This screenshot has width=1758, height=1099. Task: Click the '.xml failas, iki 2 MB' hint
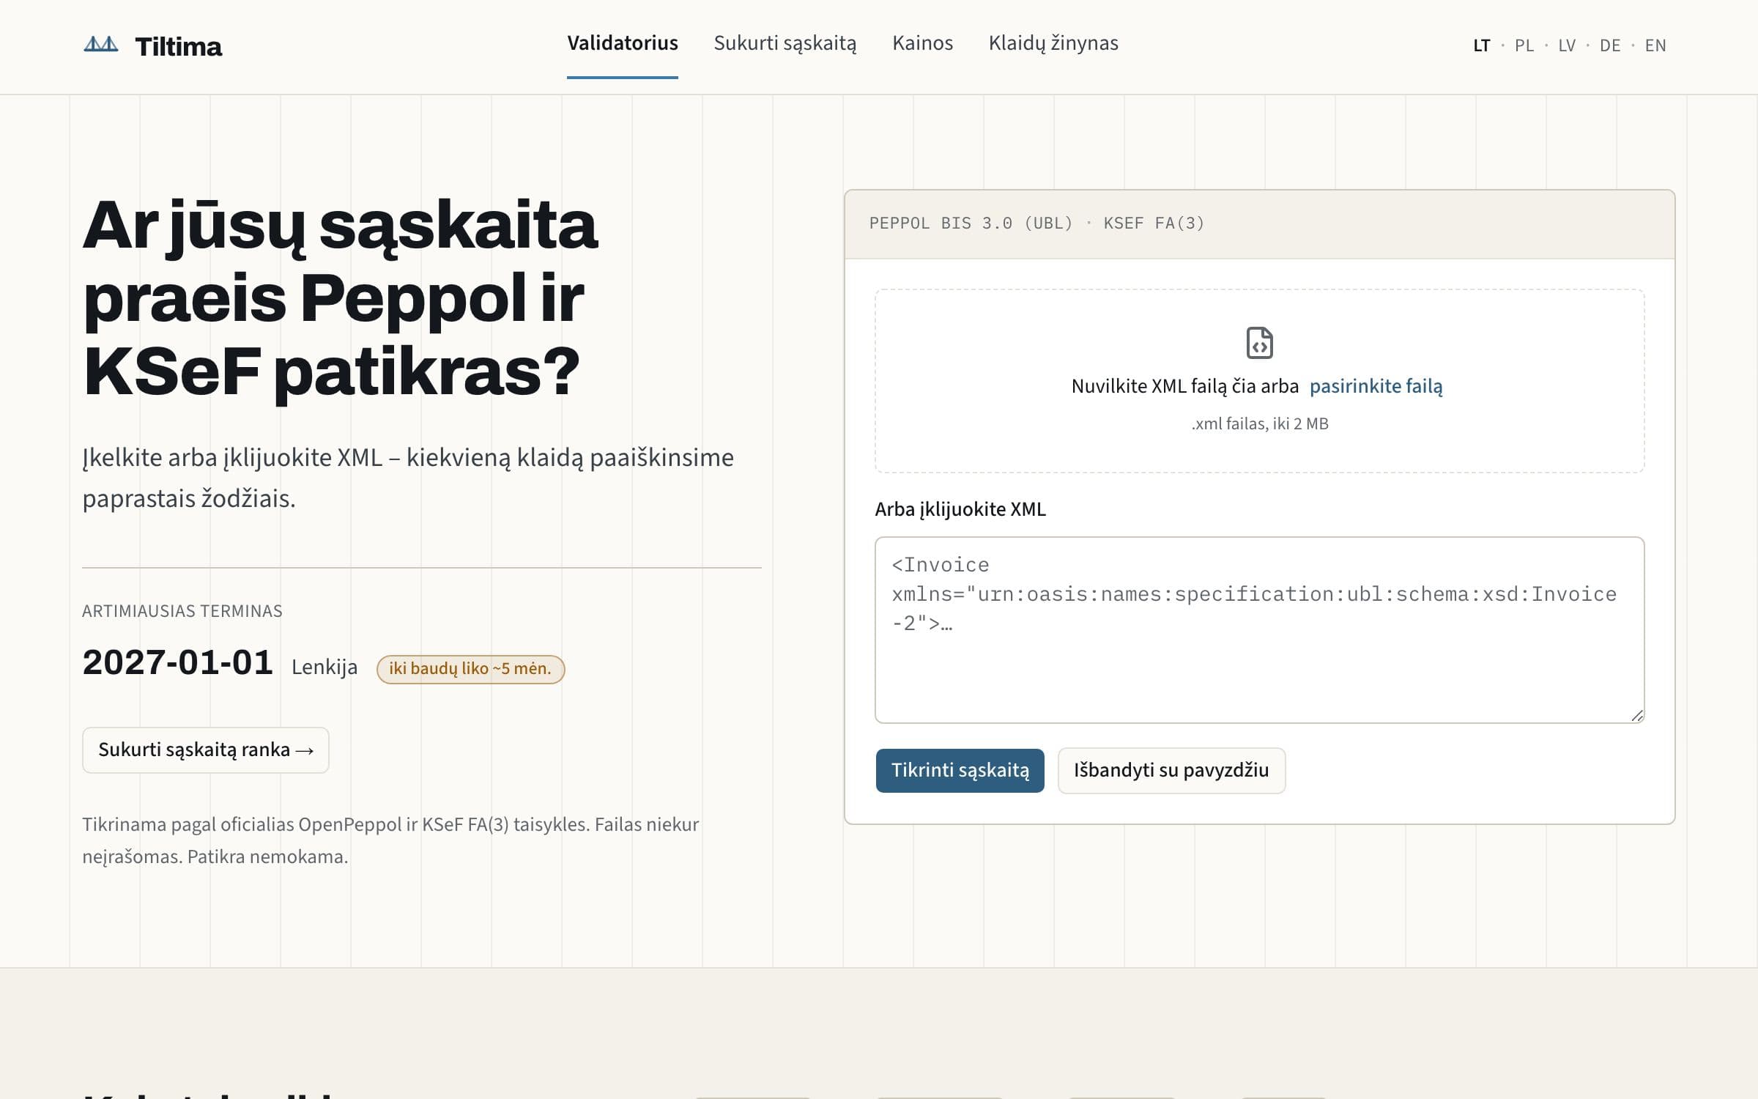[x=1259, y=423]
